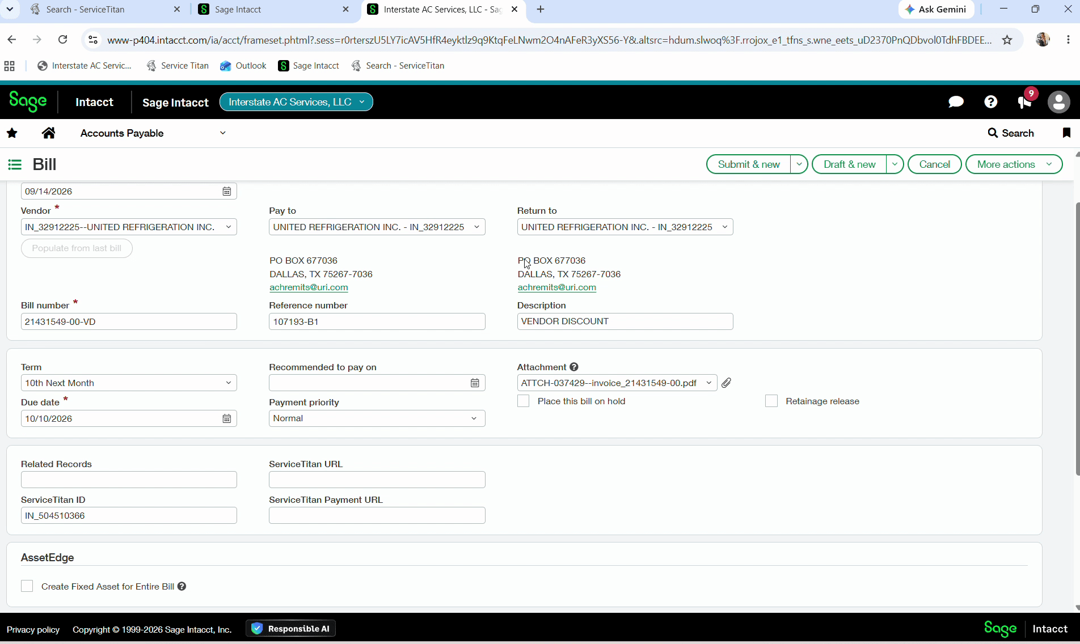This screenshot has width=1080, height=644.
Task: Click the Draft & new button
Action: coord(849,164)
